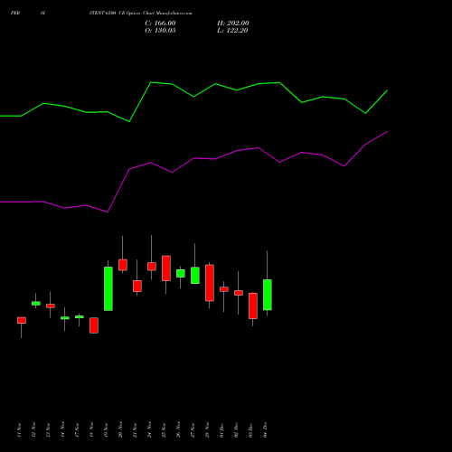This screenshot has width=452, height=452.
Task: Click the red candle above 11 Nov
Action: click(22, 320)
